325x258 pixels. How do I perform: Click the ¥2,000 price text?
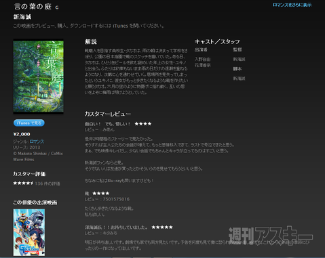[x=22, y=134]
